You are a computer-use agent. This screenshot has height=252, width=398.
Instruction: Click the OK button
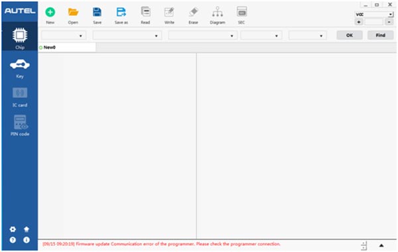point(350,35)
